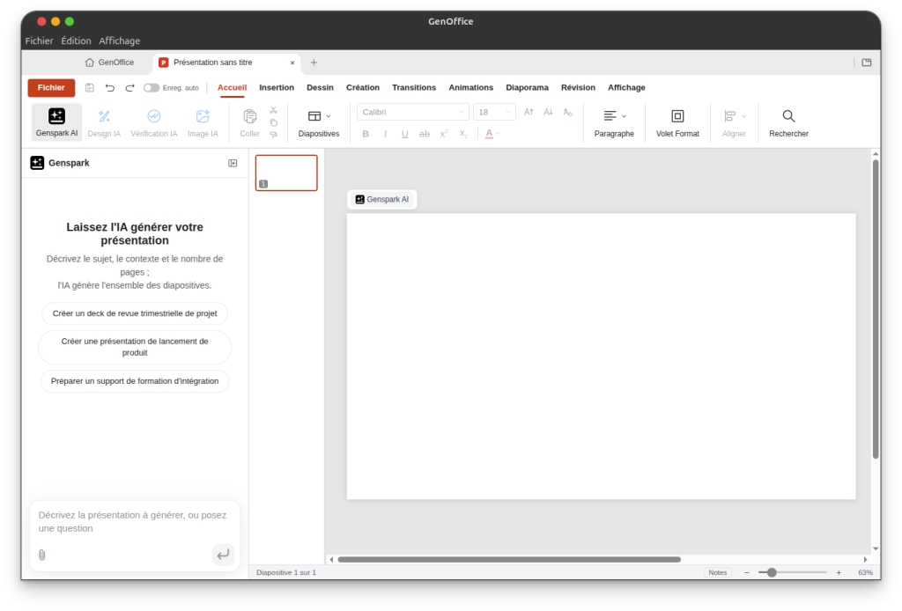The image size is (902, 611).
Task: Choose 'Créer une présentation de lancement de produit'
Action: [x=135, y=347]
